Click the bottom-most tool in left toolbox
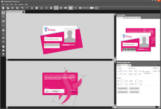This screenshot has width=161, height=109. coord(3,54)
